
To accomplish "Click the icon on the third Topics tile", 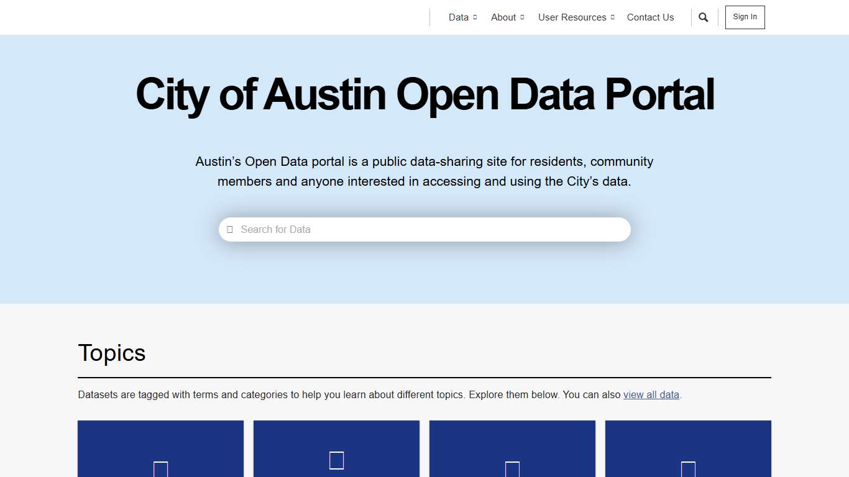I will click(x=512, y=470).
